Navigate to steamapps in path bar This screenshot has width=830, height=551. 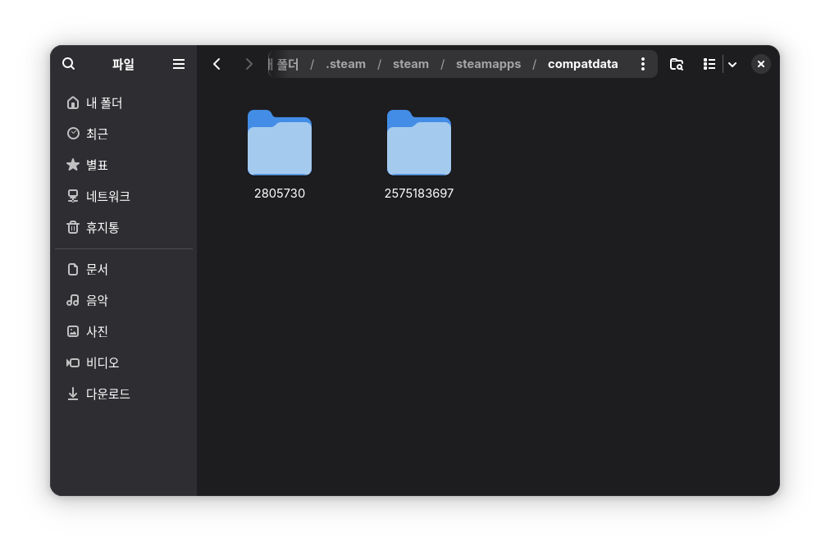488,64
